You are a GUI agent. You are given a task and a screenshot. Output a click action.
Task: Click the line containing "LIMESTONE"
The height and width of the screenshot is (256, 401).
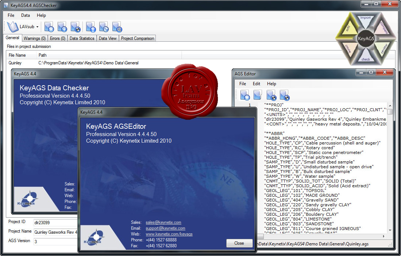click(298, 219)
